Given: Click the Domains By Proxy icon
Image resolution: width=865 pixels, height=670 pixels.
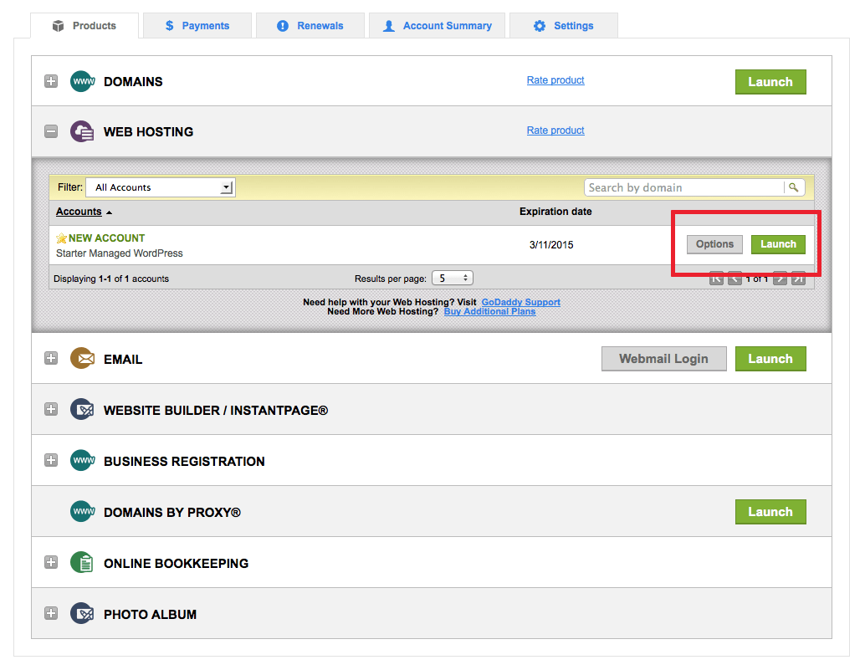Looking at the screenshot, I should (x=82, y=511).
